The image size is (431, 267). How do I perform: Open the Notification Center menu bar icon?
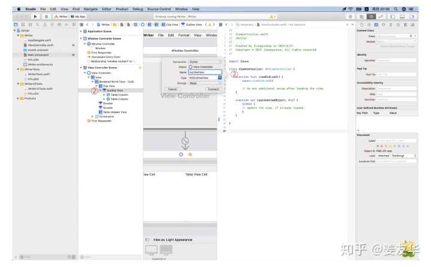tap(411, 9)
